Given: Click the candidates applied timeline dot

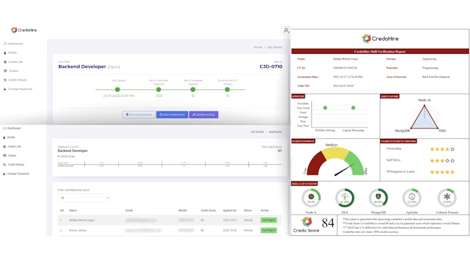Looking at the screenshot, I should click(193, 89).
